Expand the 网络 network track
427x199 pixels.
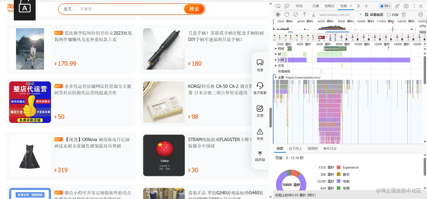coord(276,49)
